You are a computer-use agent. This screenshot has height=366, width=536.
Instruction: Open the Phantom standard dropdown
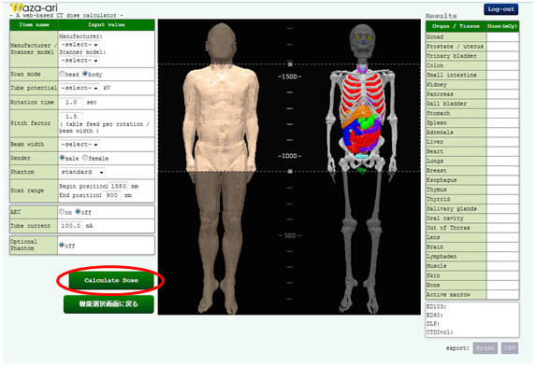82,172
